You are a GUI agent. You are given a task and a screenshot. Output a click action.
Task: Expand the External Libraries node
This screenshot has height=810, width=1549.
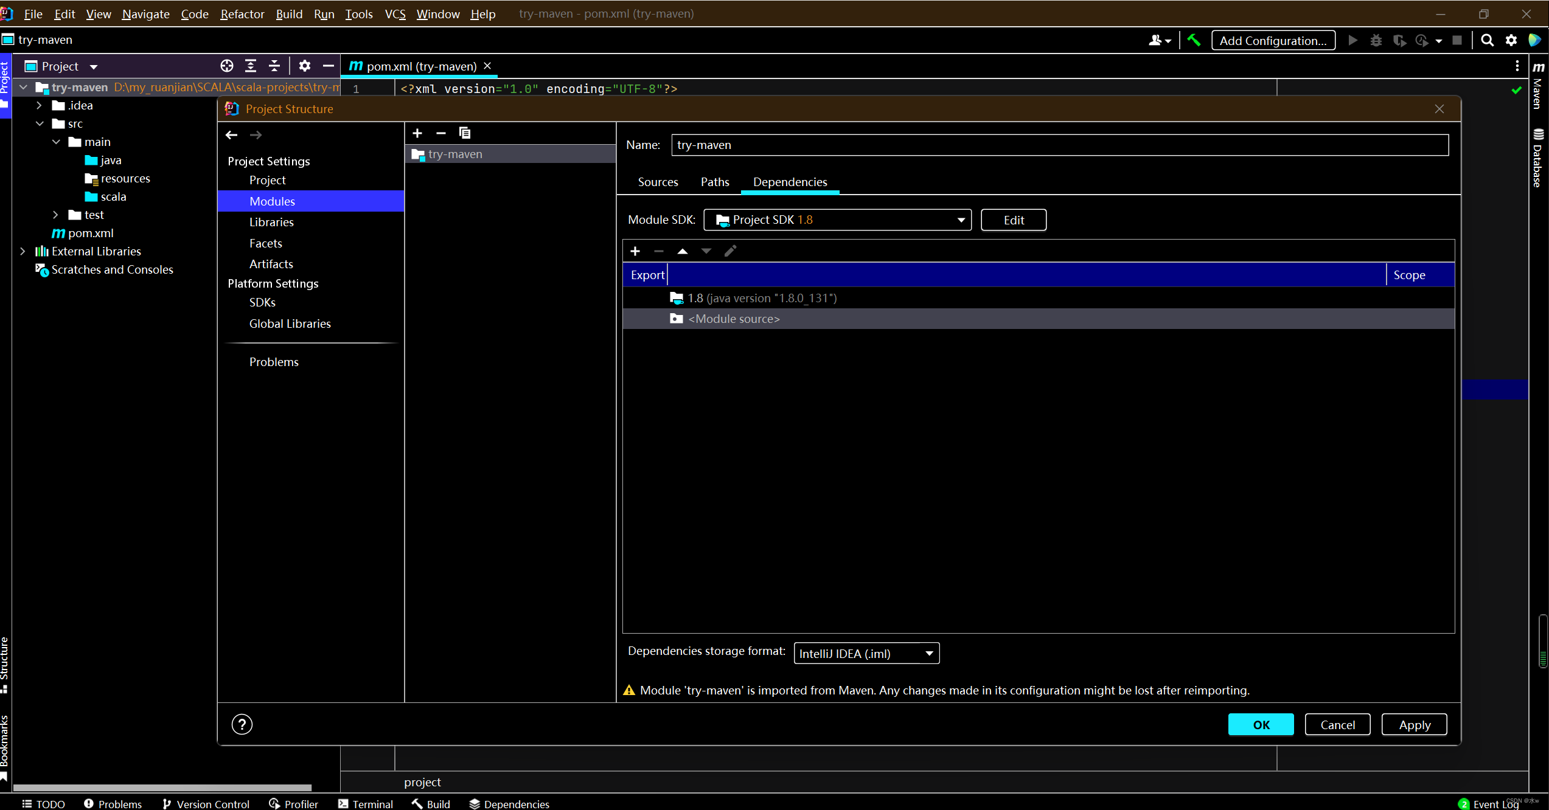click(x=23, y=251)
